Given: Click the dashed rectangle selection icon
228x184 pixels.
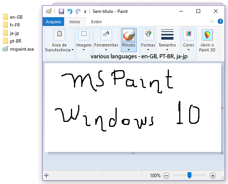Looking at the screenshot, I should tap(84, 34).
